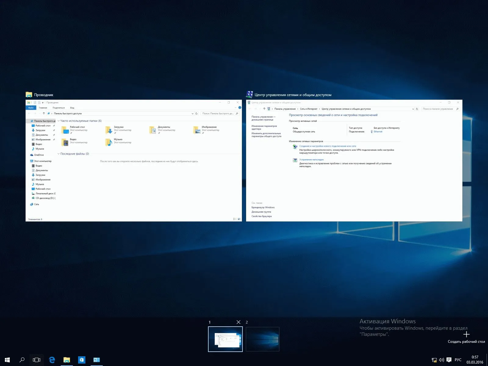The width and height of the screenshot is (488, 366).
Task: Open the network tray icon
Action: (434, 360)
